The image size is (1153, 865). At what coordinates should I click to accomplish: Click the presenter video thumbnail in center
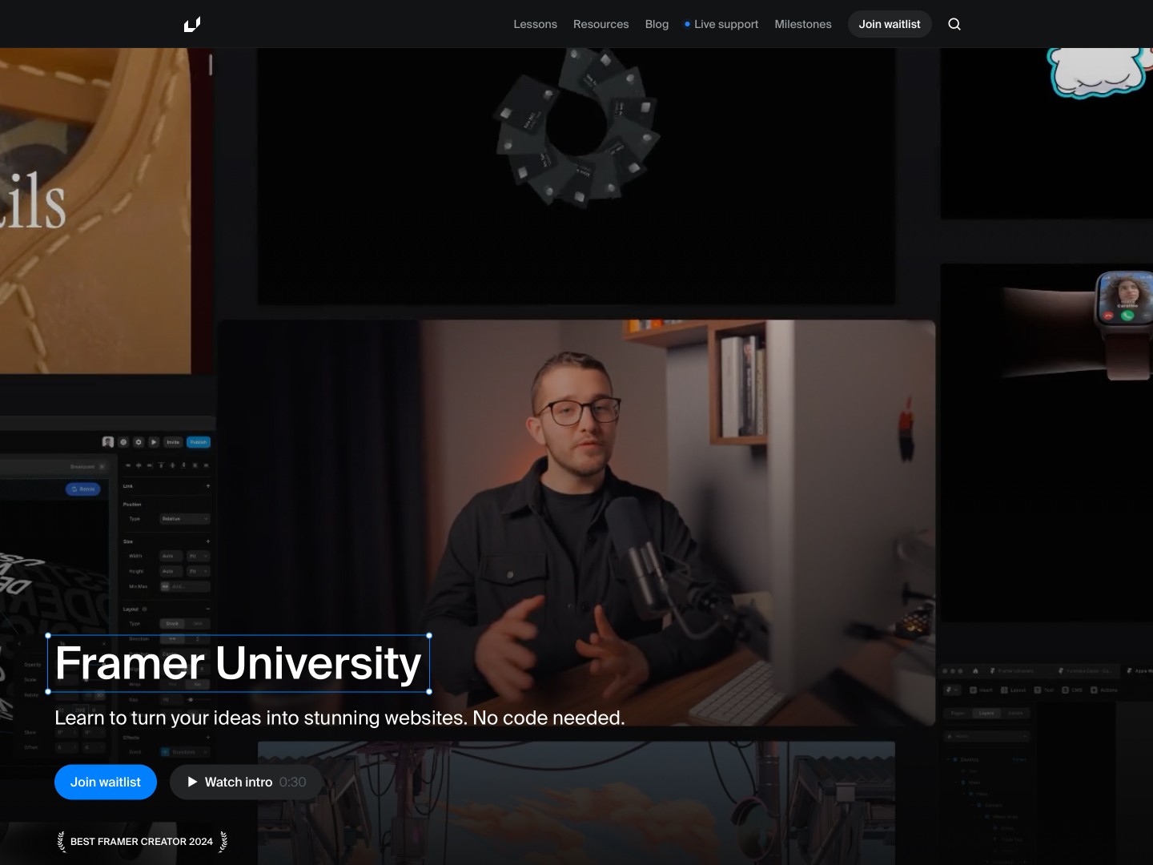pos(576,523)
